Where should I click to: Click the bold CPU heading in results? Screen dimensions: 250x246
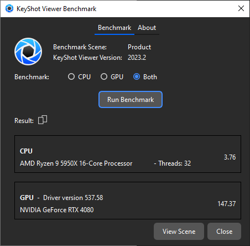click(x=26, y=151)
